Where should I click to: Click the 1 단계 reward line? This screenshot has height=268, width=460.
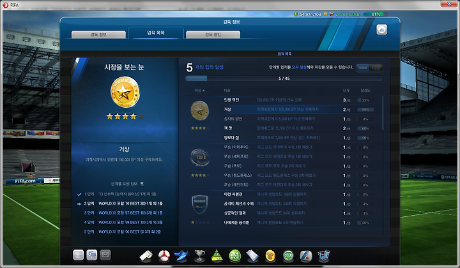click(120, 194)
